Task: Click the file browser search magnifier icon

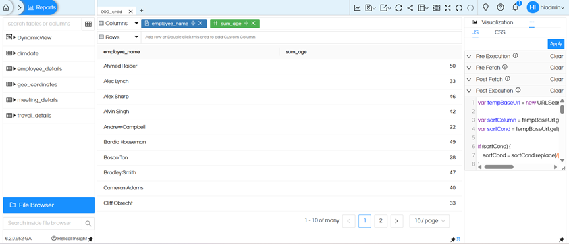Action: coord(88,224)
